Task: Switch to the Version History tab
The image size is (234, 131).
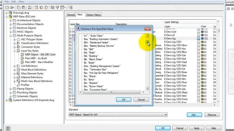Action: pos(94,15)
